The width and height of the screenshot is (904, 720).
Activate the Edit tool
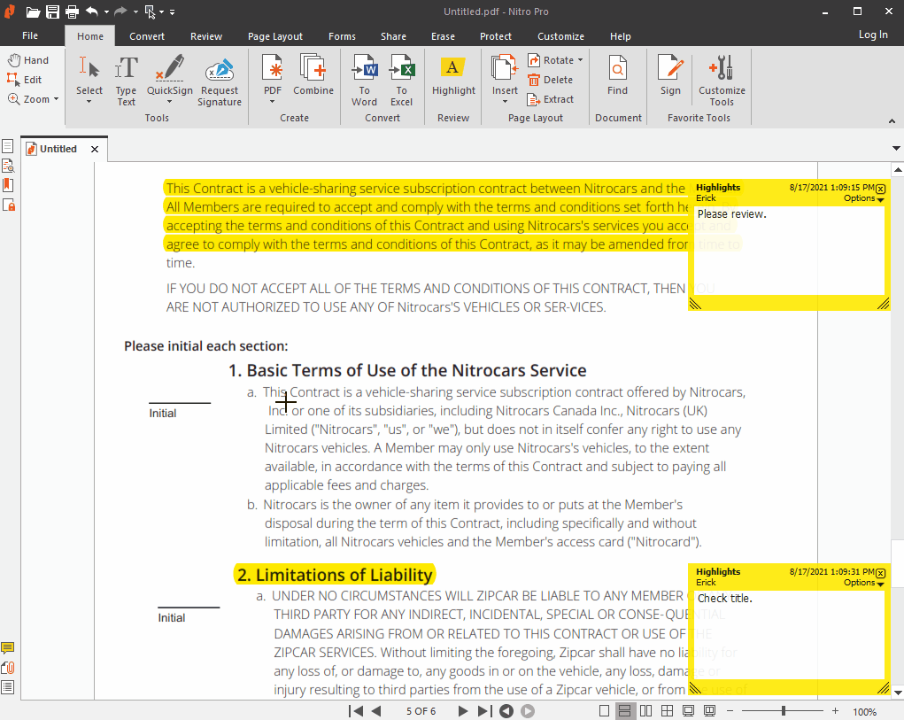click(x=24, y=80)
